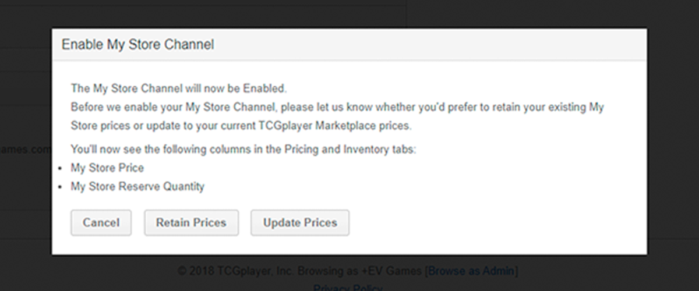Click the 'You'll now see the following columns' line
This screenshot has height=291, width=699.
[x=243, y=149]
